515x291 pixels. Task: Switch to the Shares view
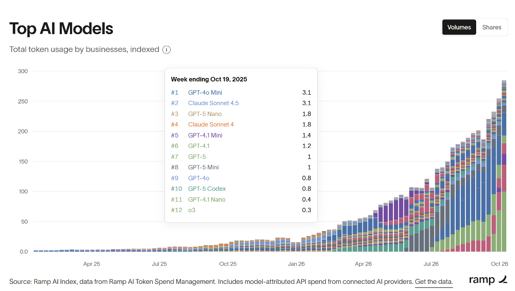coord(491,27)
